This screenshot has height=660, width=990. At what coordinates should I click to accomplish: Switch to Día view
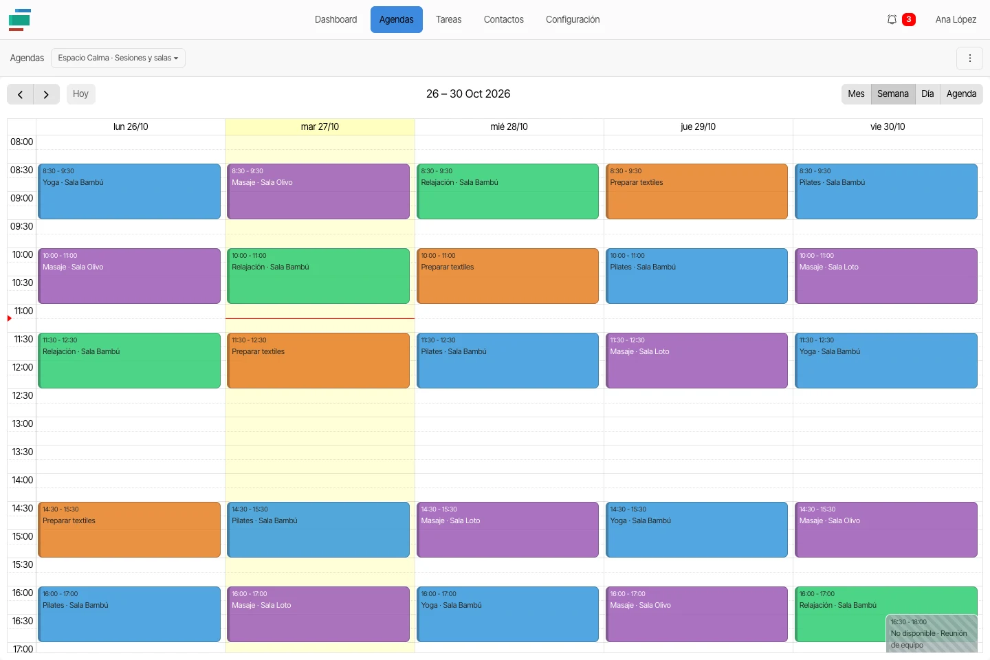coord(928,94)
